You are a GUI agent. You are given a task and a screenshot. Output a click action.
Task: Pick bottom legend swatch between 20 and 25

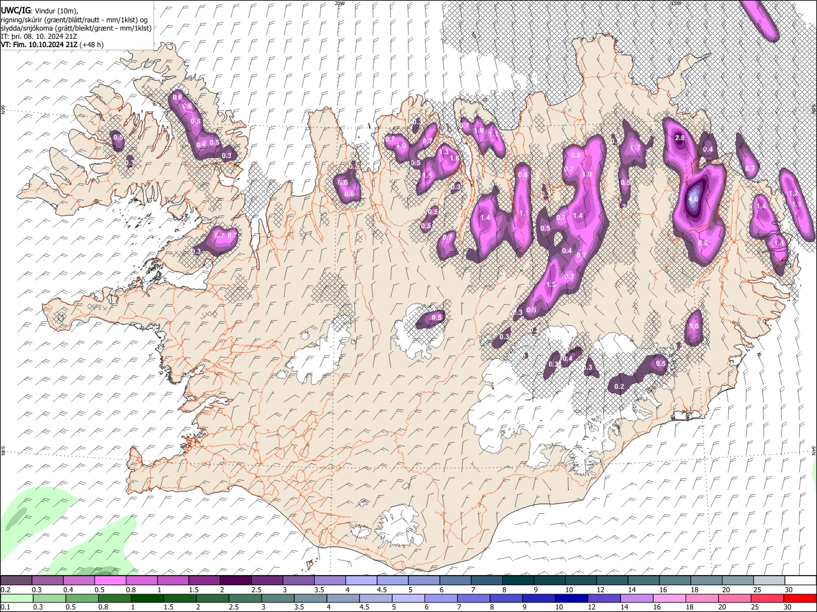pos(733,598)
